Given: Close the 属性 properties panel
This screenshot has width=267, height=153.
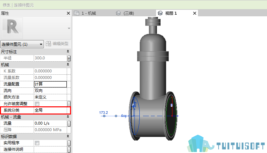Looking at the screenshot, I should click(x=68, y=13).
